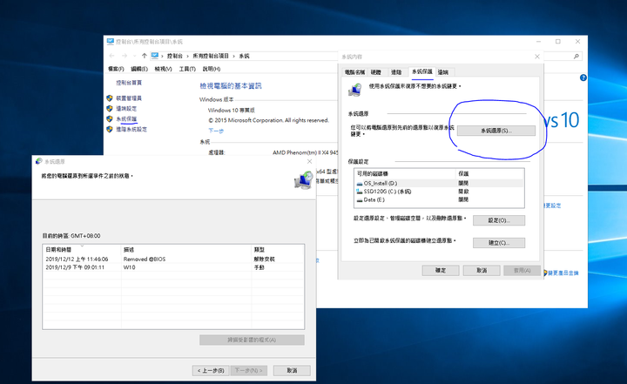The height and width of the screenshot is (384, 627).
Task: Open the 說明(H) menu
Action: click(x=211, y=69)
